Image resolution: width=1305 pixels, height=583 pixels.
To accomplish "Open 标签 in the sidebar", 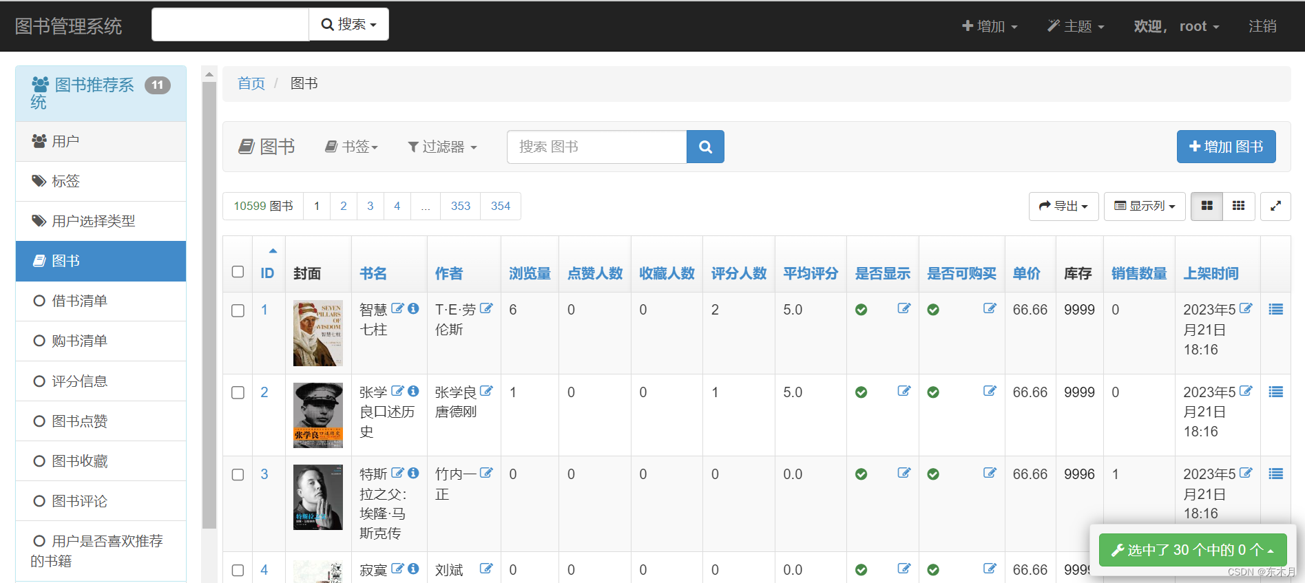I will [x=101, y=181].
